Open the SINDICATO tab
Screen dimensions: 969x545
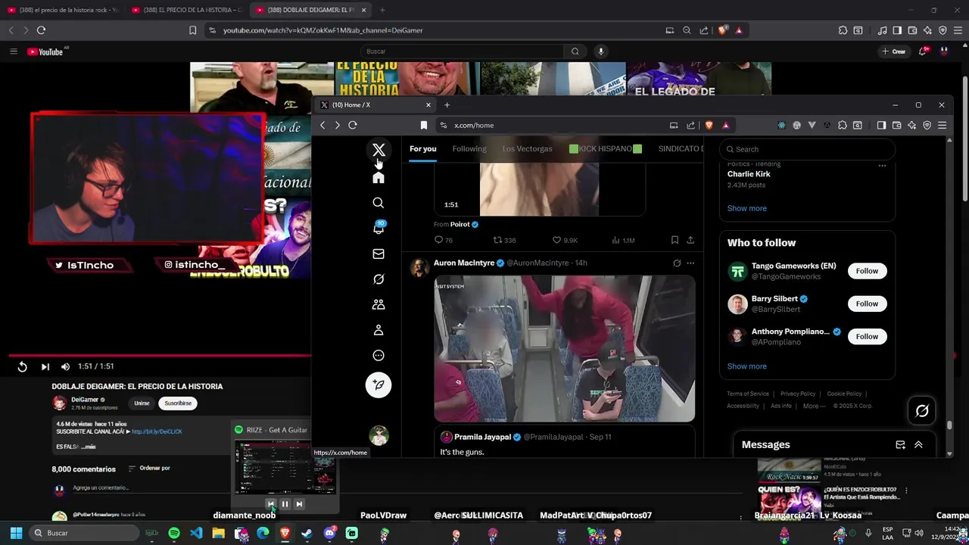681,148
